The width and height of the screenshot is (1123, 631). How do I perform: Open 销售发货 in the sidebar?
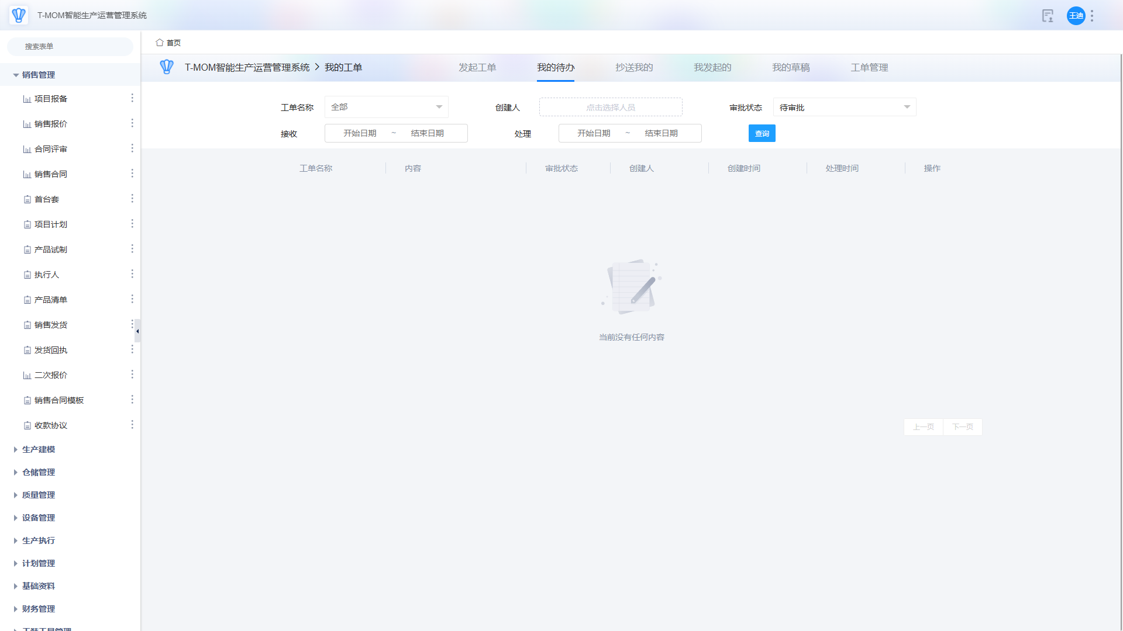51,325
